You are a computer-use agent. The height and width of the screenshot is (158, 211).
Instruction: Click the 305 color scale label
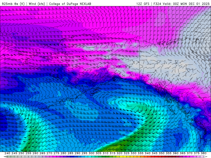tap(98, 153)
